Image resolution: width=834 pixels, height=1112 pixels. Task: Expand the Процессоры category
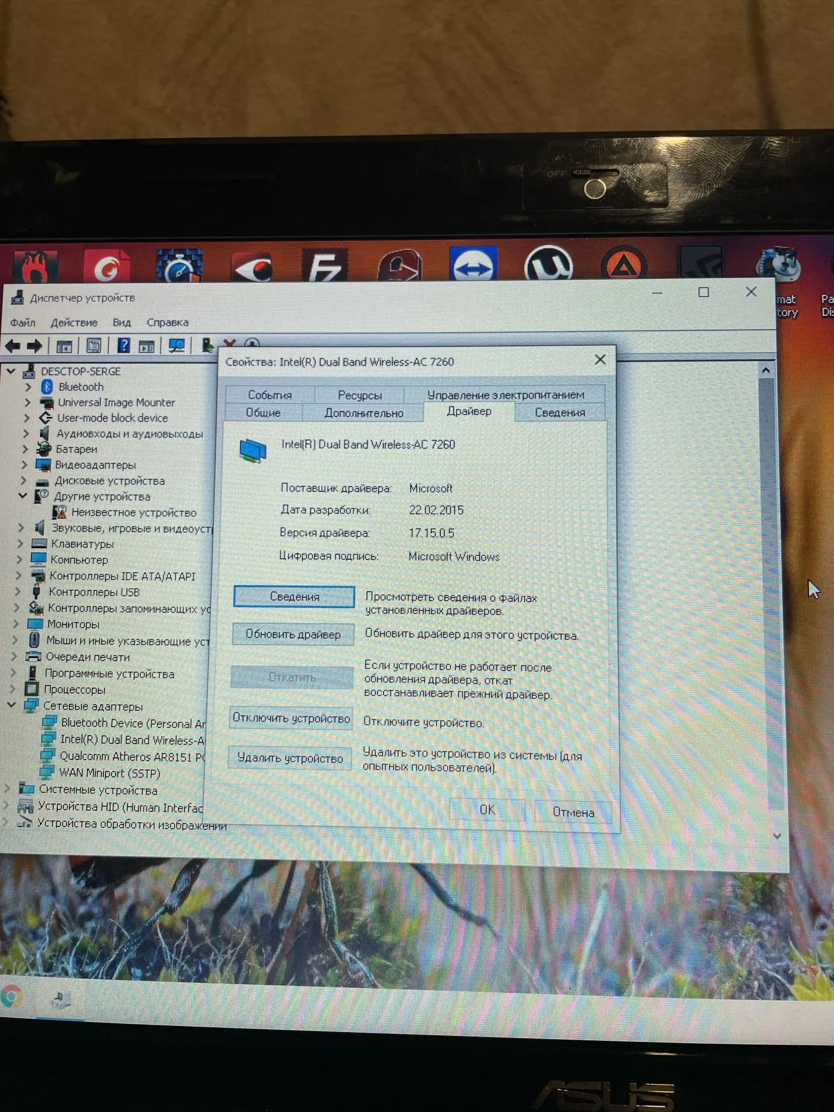tap(13, 689)
